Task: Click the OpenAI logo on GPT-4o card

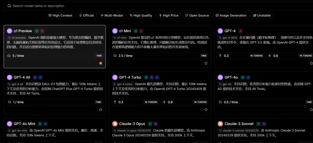Action: [x=220, y=78]
